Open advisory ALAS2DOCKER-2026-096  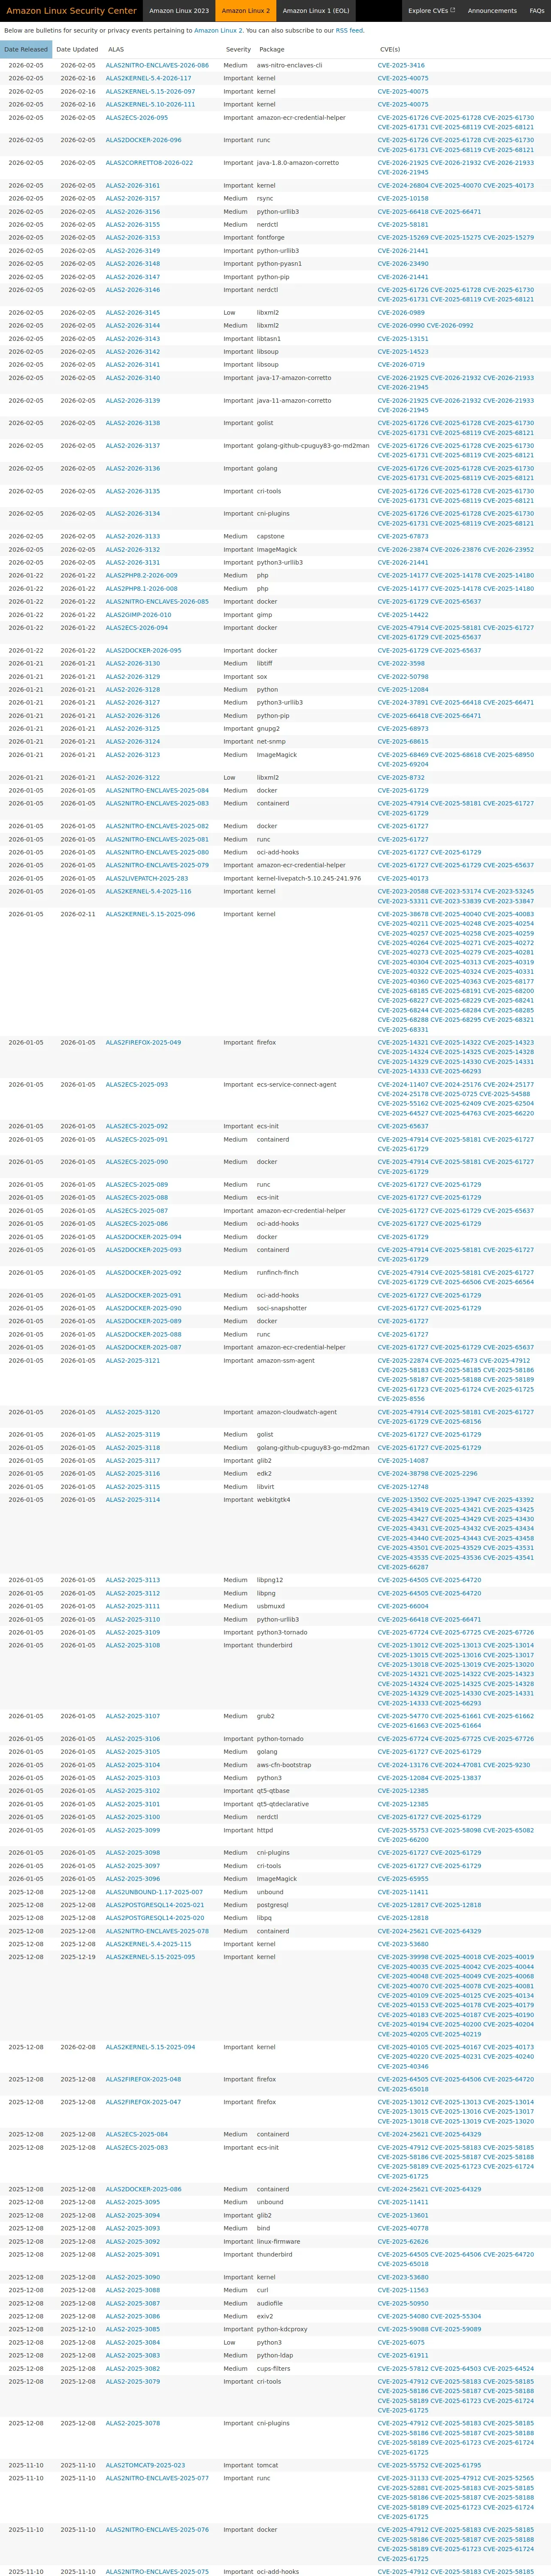[144, 140]
